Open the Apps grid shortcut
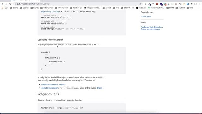 pos(5,8)
